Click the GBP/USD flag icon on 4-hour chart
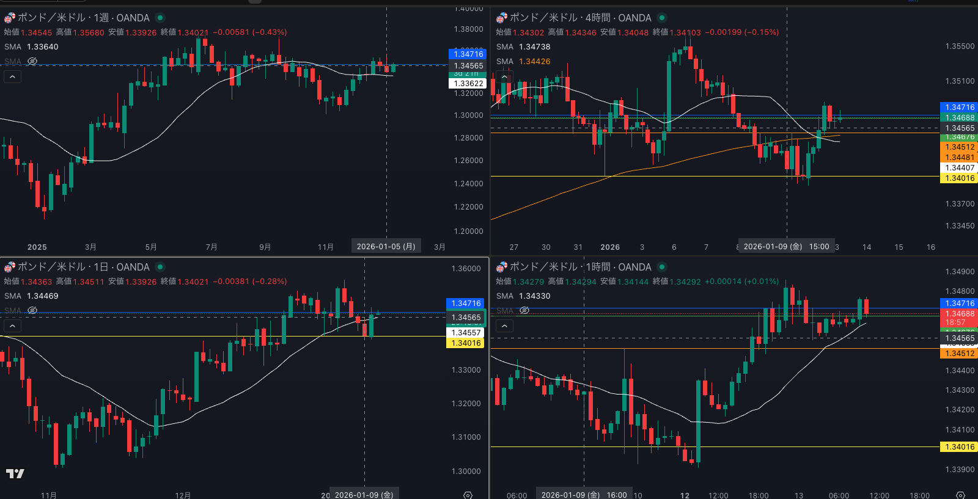This screenshot has width=978, height=499. point(501,18)
